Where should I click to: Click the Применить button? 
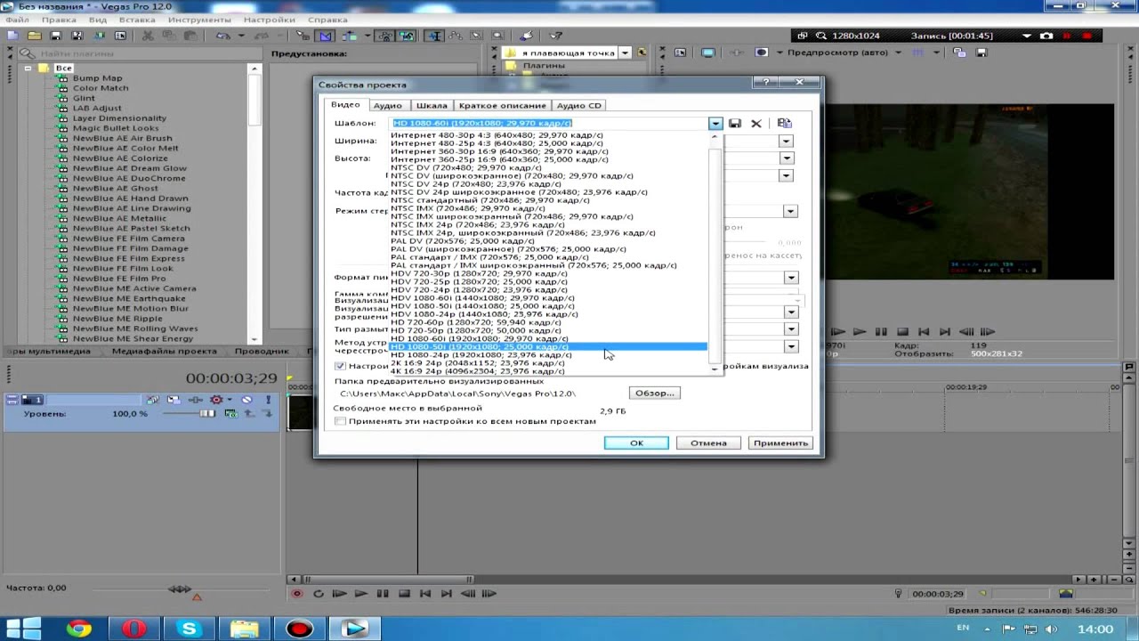[780, 442]
